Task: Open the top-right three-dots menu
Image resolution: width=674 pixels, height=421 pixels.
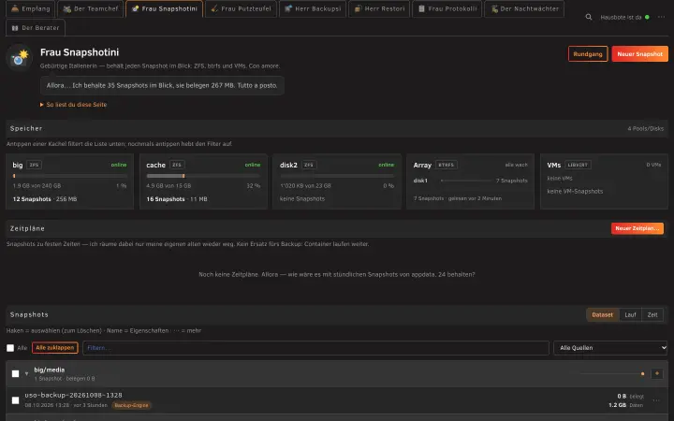Action: (661, 17)
